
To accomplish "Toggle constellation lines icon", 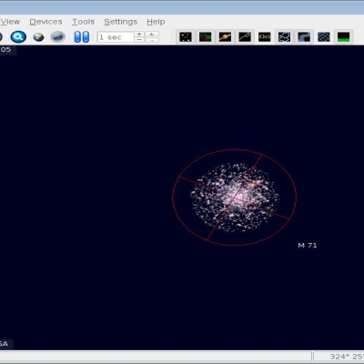I will coord(245,37).
